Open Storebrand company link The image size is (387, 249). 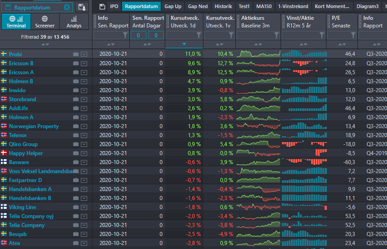[x=22, y=99]
